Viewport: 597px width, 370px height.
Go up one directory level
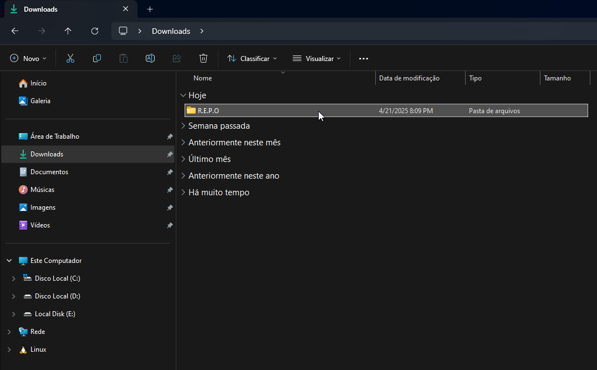68,31
